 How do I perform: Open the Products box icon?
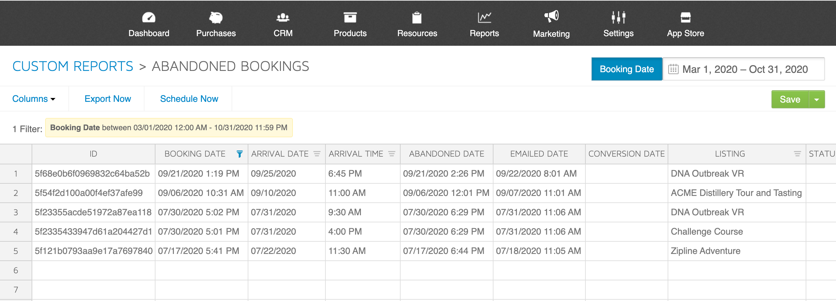click(x=350, y=17)
